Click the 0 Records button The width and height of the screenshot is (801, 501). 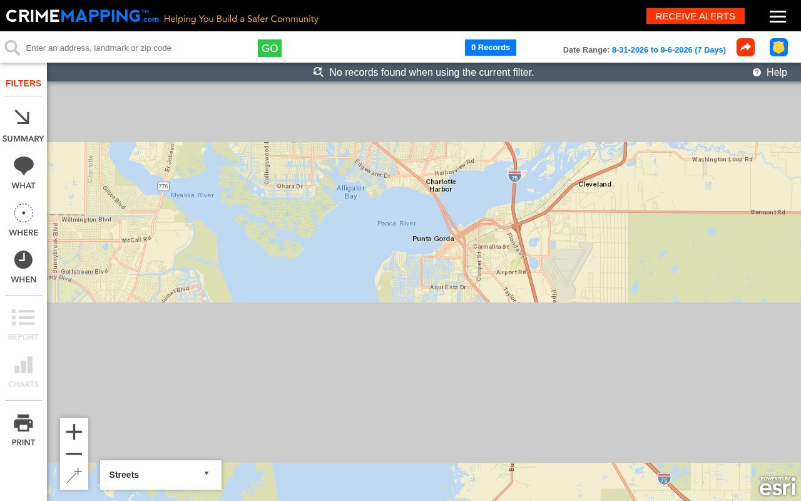491,48
